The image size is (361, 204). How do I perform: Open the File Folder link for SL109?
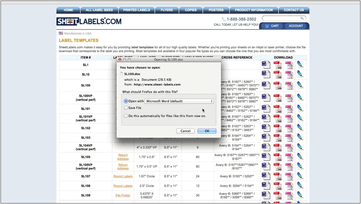tap(123, 195)
